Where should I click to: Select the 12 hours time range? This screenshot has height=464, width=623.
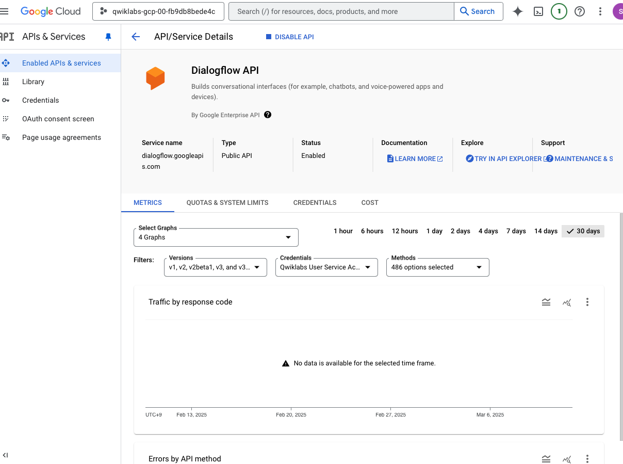pyautogui.click(x=405, y=231)
